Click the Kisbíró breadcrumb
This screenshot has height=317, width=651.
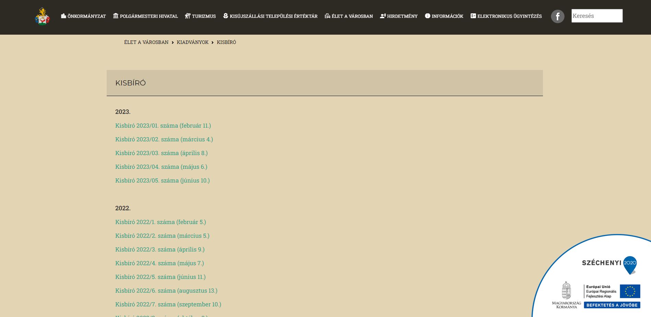click(226, 42)
